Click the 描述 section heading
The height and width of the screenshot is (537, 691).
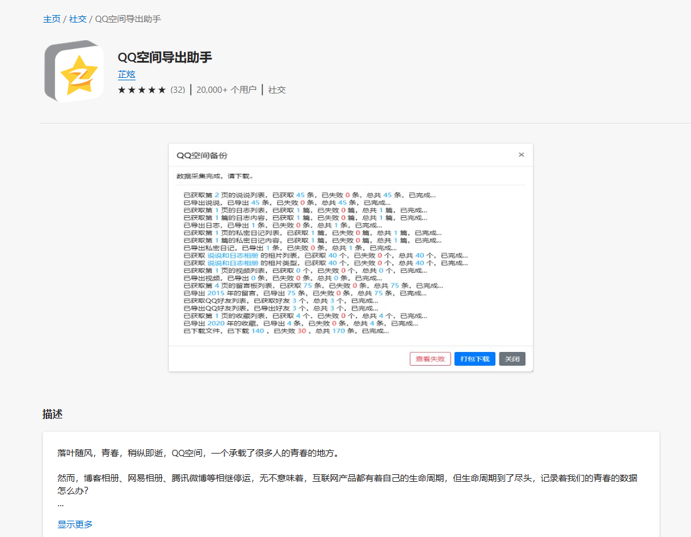point(53,414)
